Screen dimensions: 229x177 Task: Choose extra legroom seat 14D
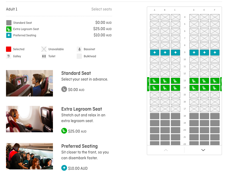pyautogui.click(x=194, y=88)
